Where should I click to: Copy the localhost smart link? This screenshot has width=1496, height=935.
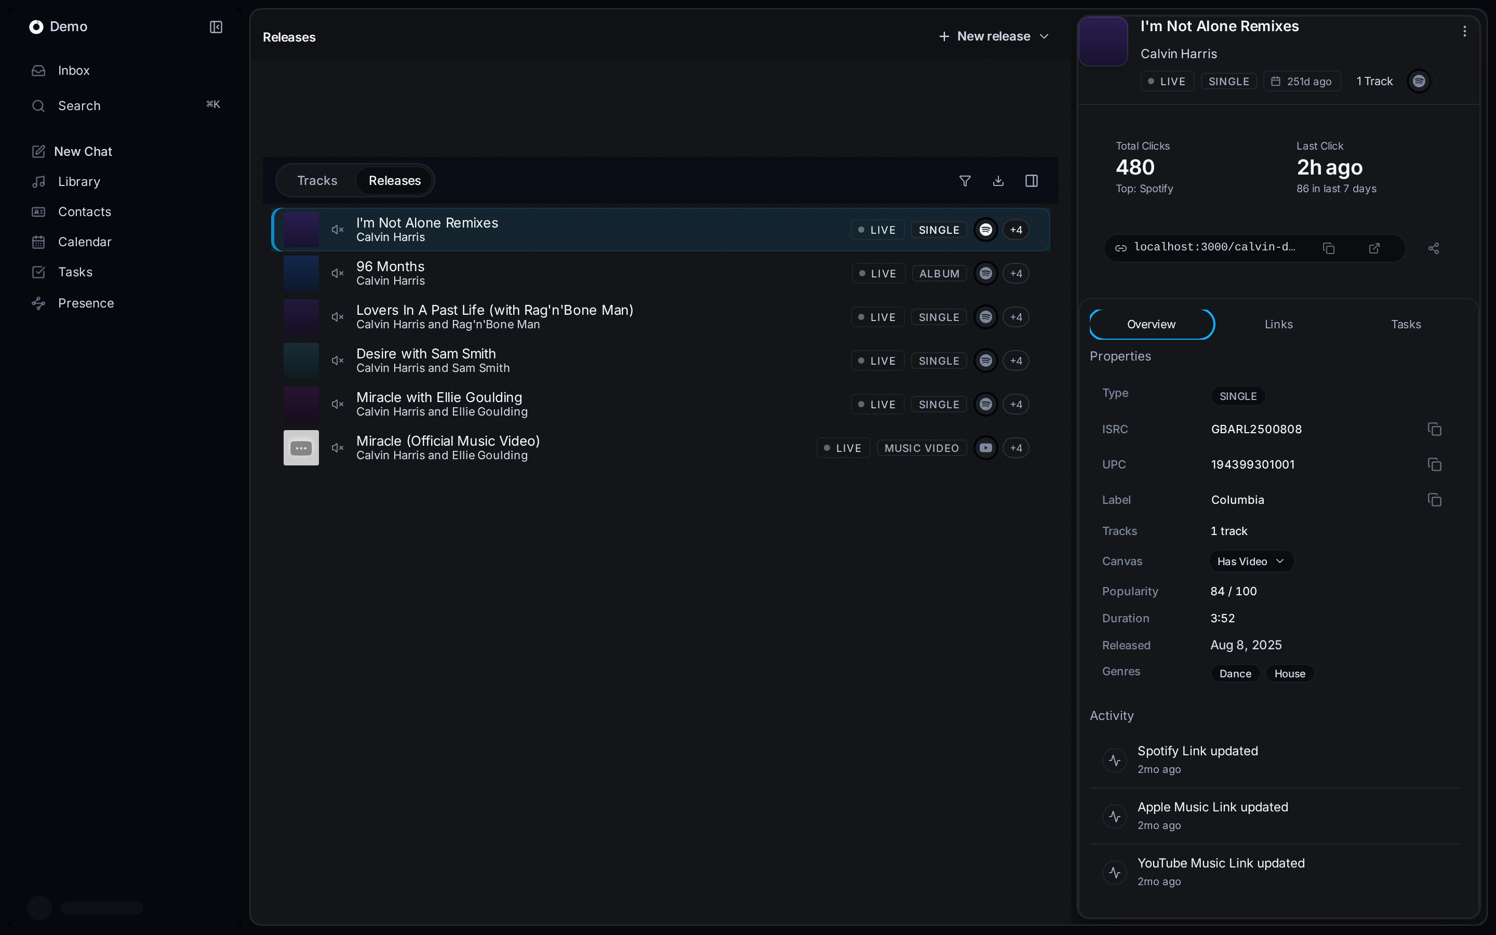point(1328,248)
